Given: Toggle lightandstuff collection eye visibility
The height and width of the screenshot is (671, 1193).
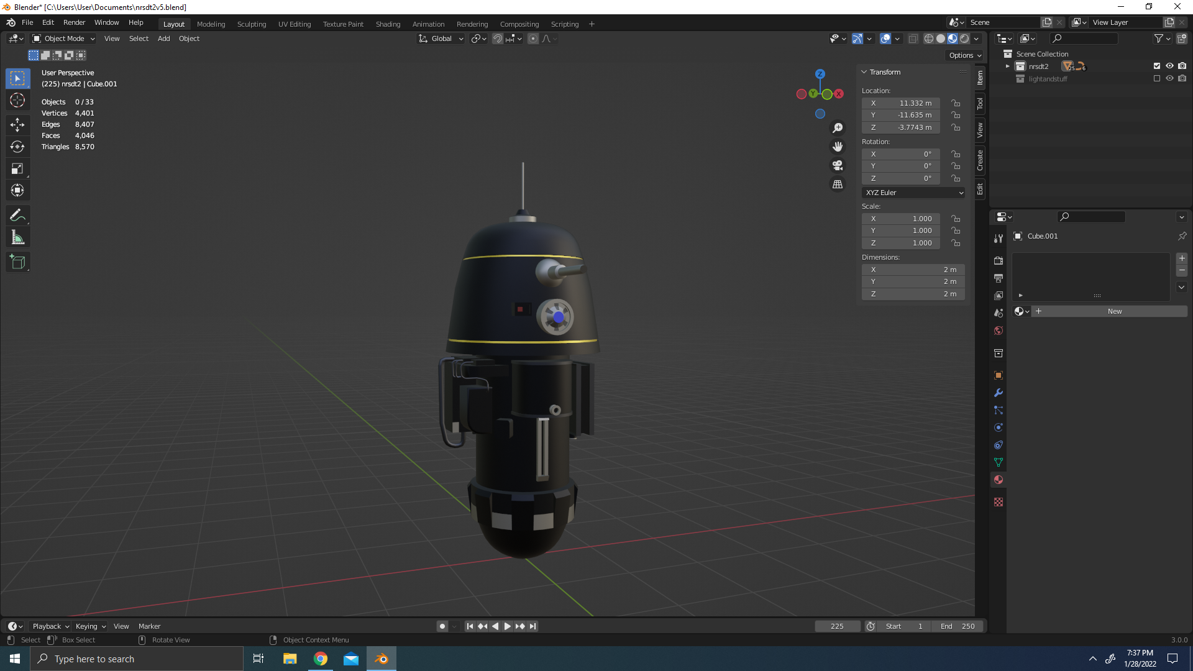Looking at the screenshot, I should (1169, 78).
